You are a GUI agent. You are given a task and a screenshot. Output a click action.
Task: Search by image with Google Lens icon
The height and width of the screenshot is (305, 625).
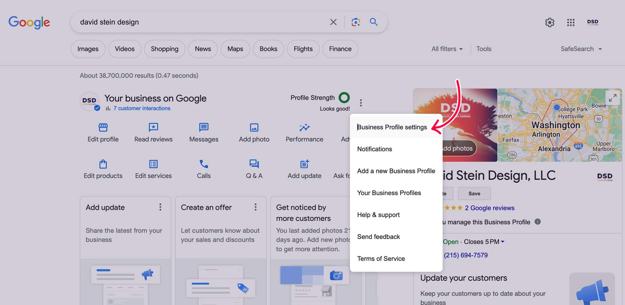click(355, 22)
